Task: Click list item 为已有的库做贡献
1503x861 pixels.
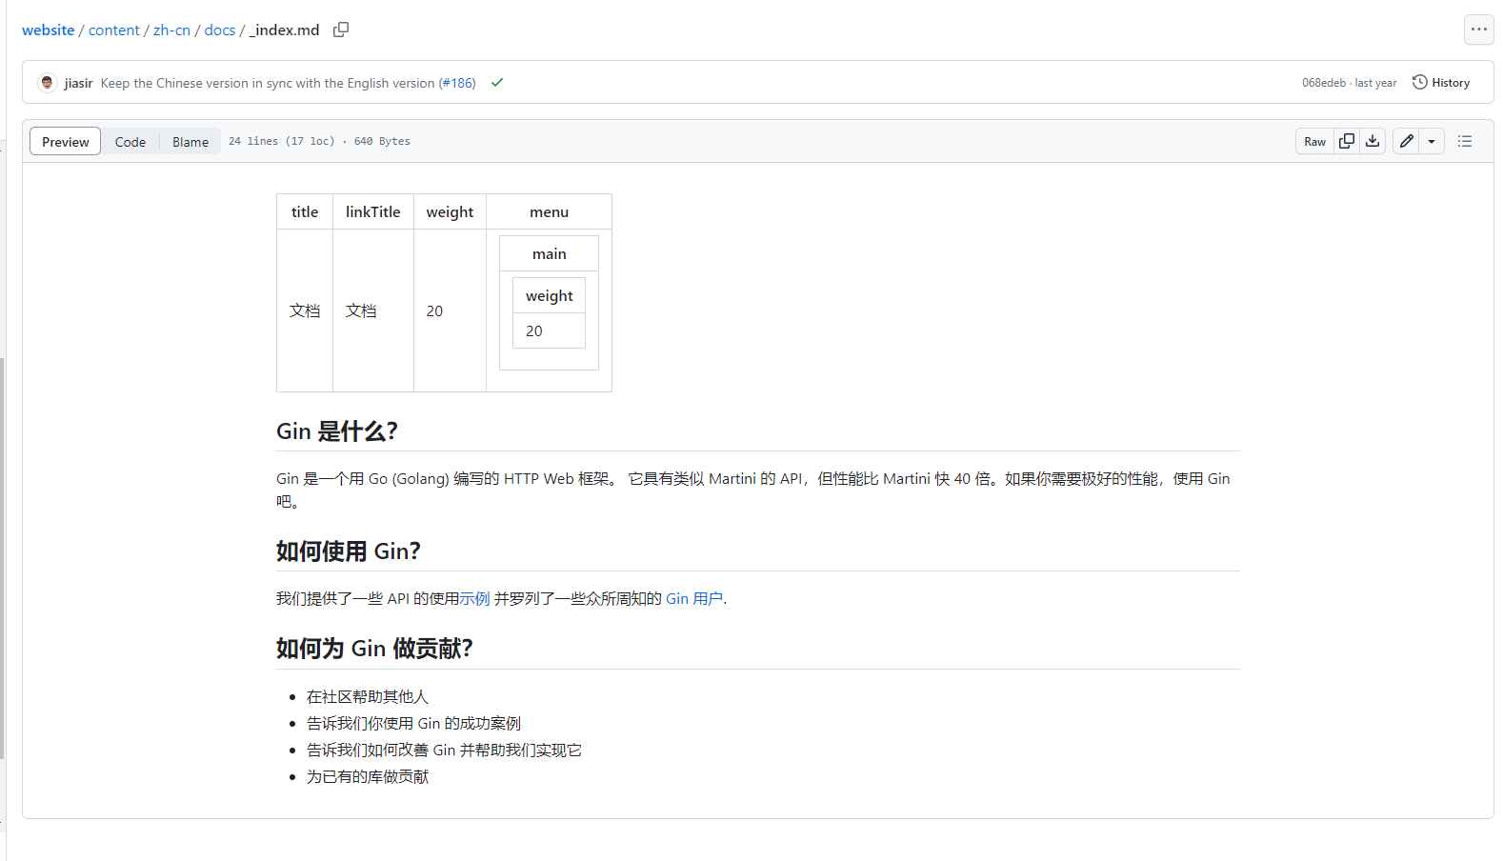Action: point(368,777)
